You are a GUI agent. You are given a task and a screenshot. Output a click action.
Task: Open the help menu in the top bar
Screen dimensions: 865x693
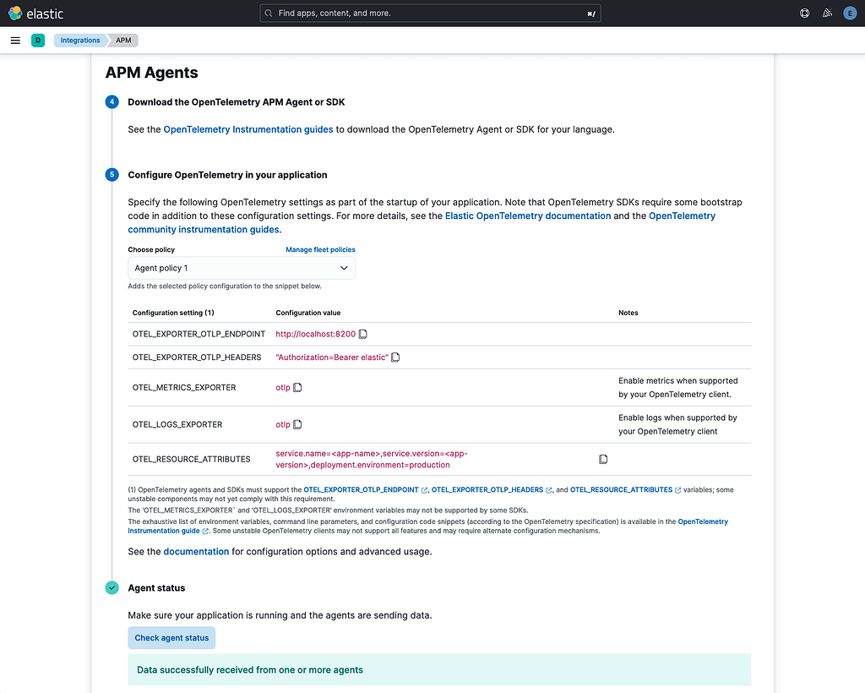(804, 13)
